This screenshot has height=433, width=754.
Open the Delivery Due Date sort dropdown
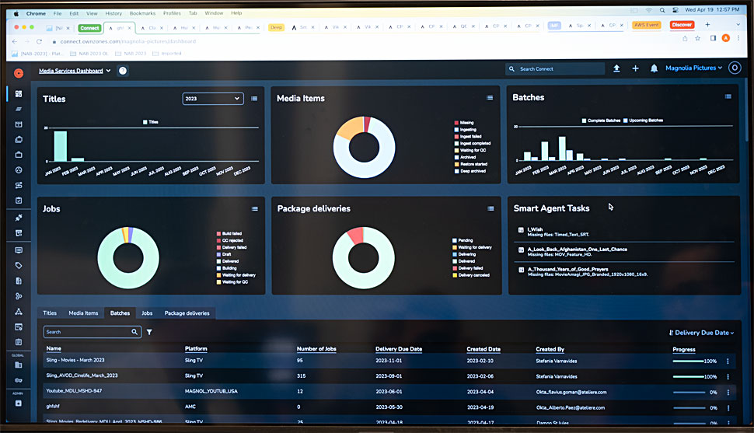pyautogui.click(x=701, y=333)
